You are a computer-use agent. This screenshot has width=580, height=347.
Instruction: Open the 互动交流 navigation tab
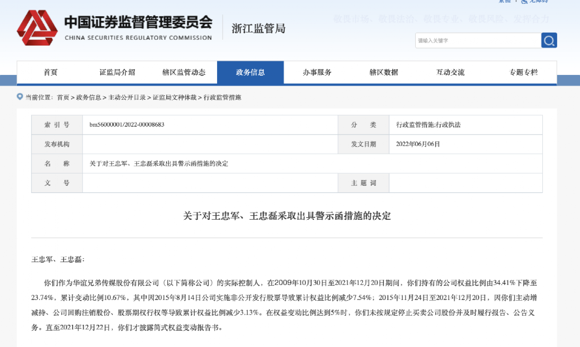pos(450,72)
